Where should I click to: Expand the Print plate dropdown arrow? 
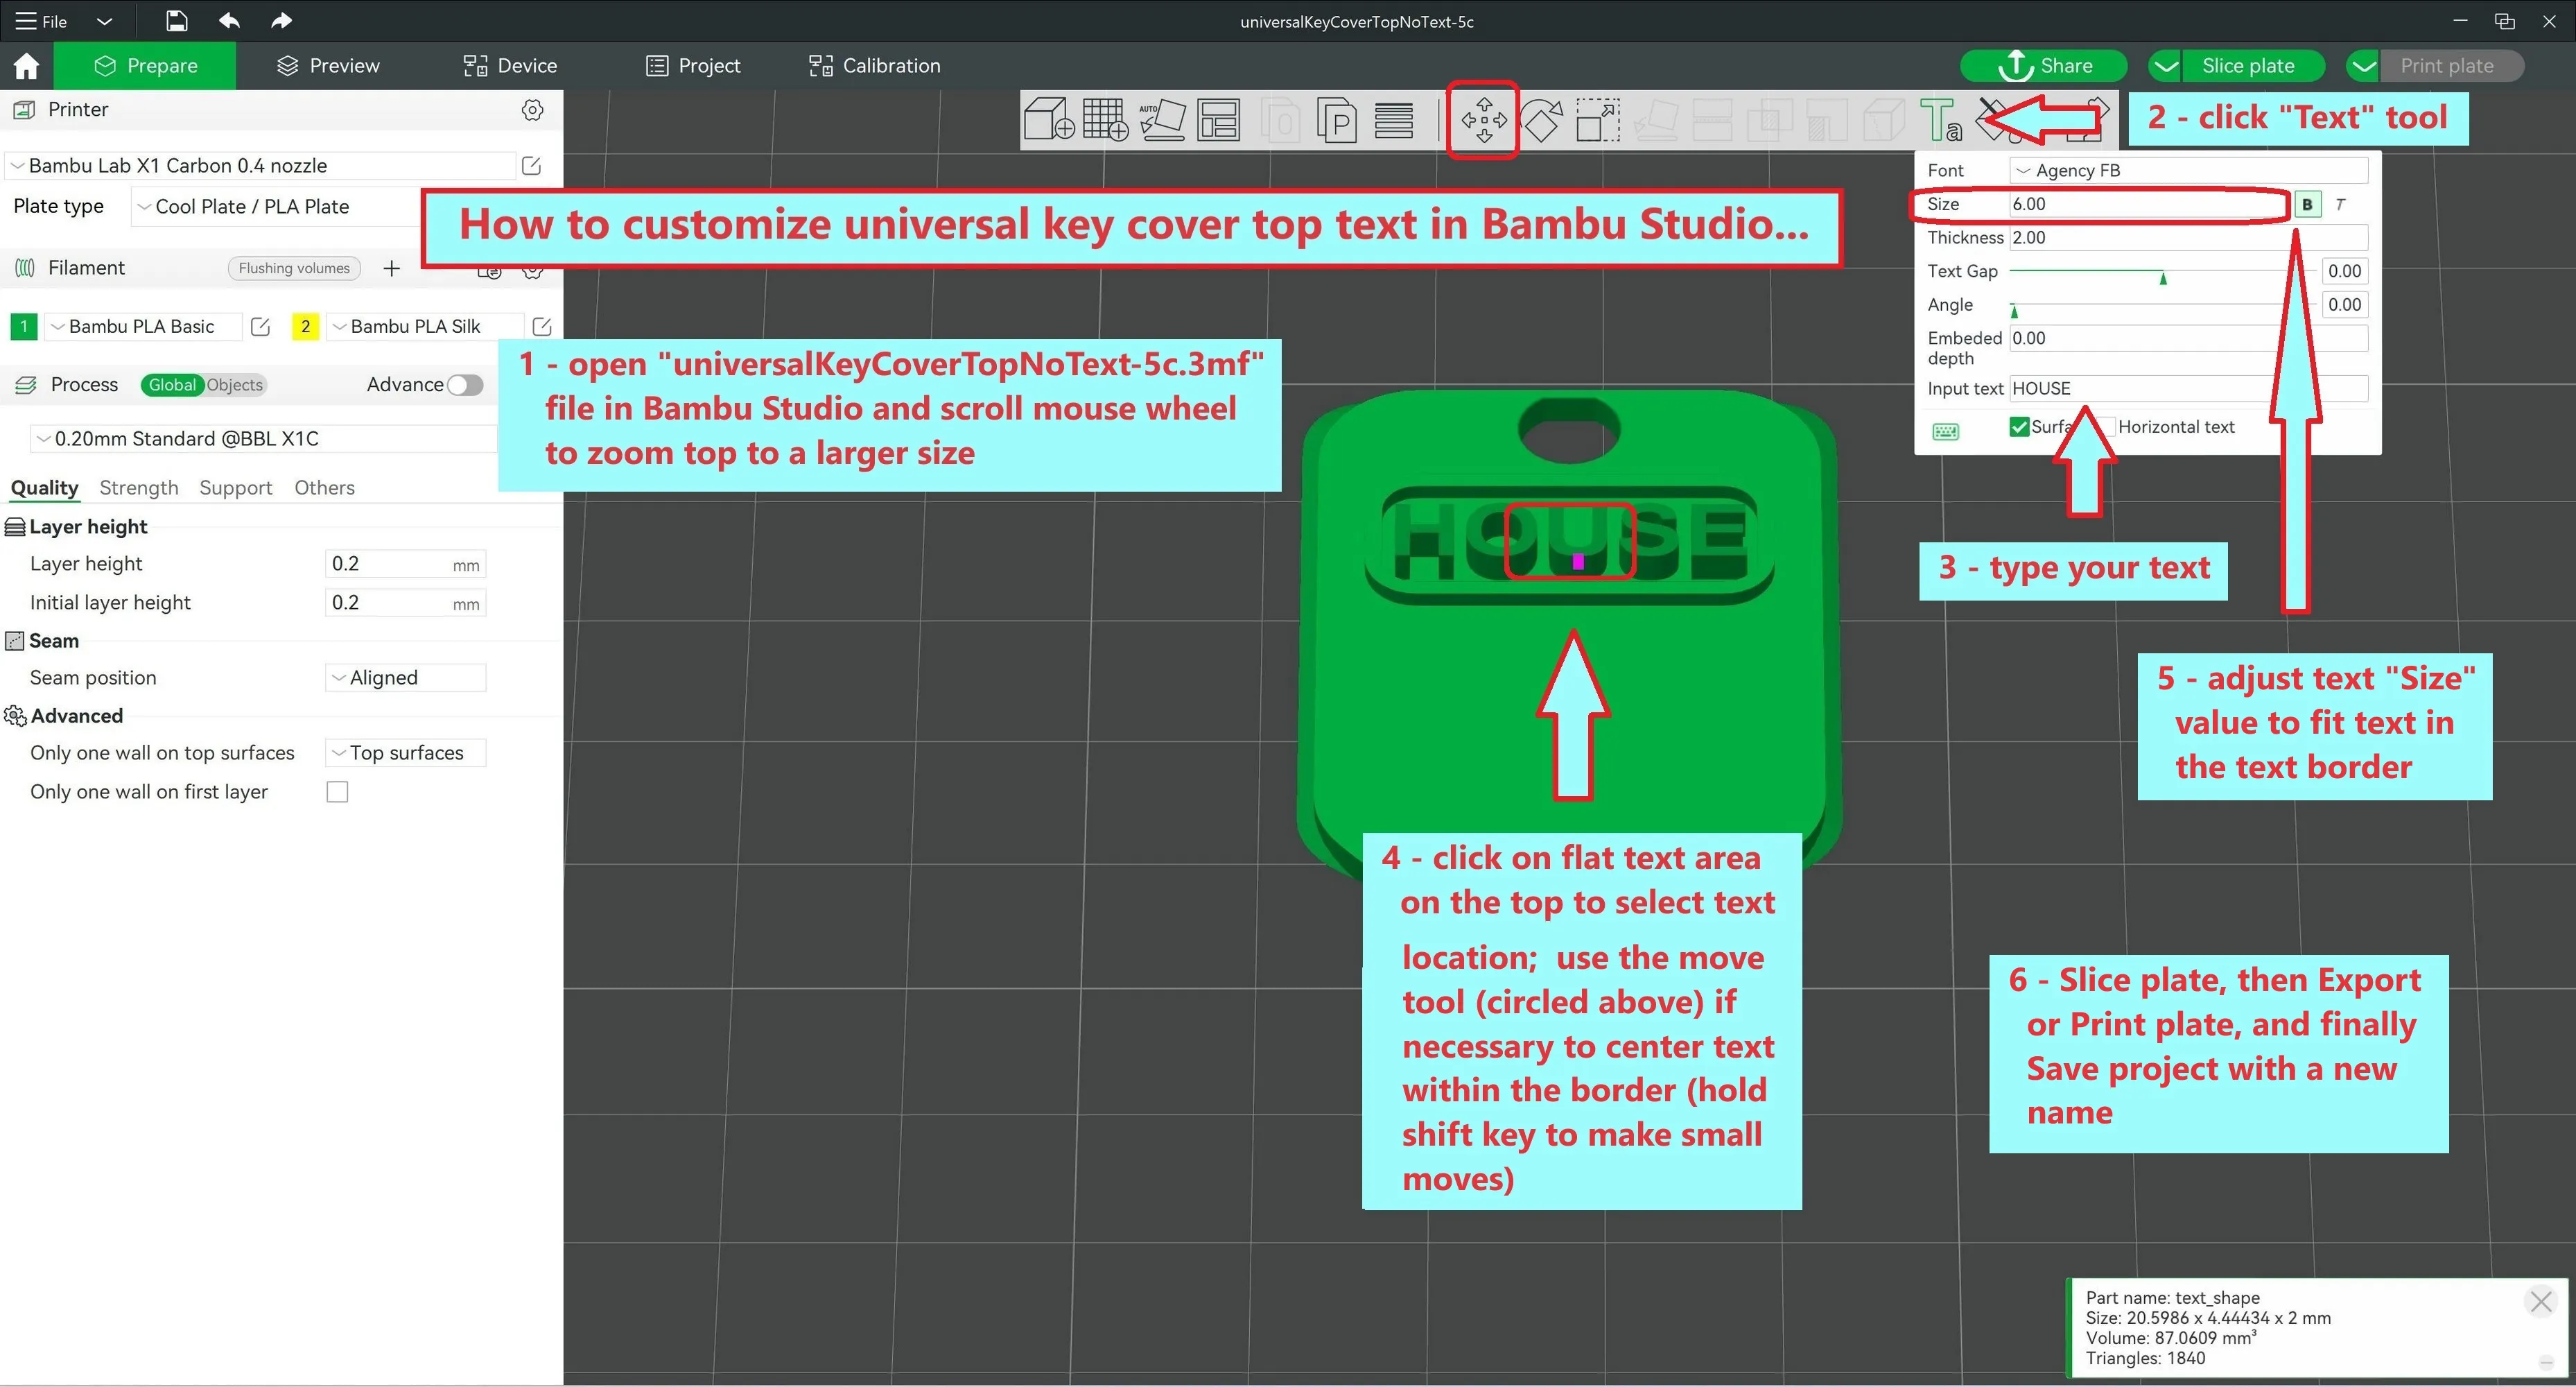[x=2364, y=66]
